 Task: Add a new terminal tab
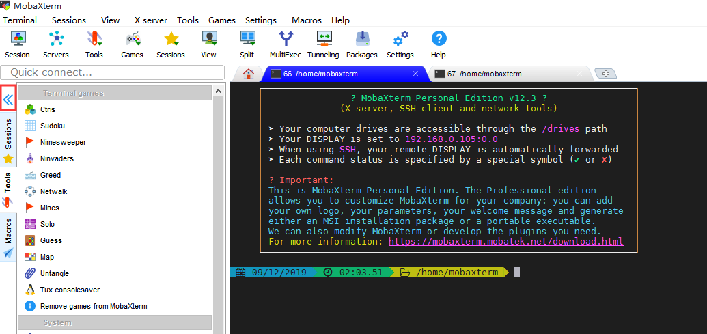click(605, 74)
